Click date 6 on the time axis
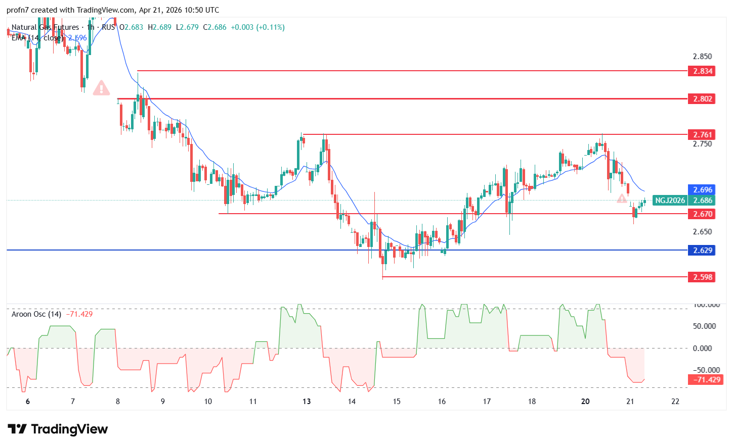 coord(28,402)
